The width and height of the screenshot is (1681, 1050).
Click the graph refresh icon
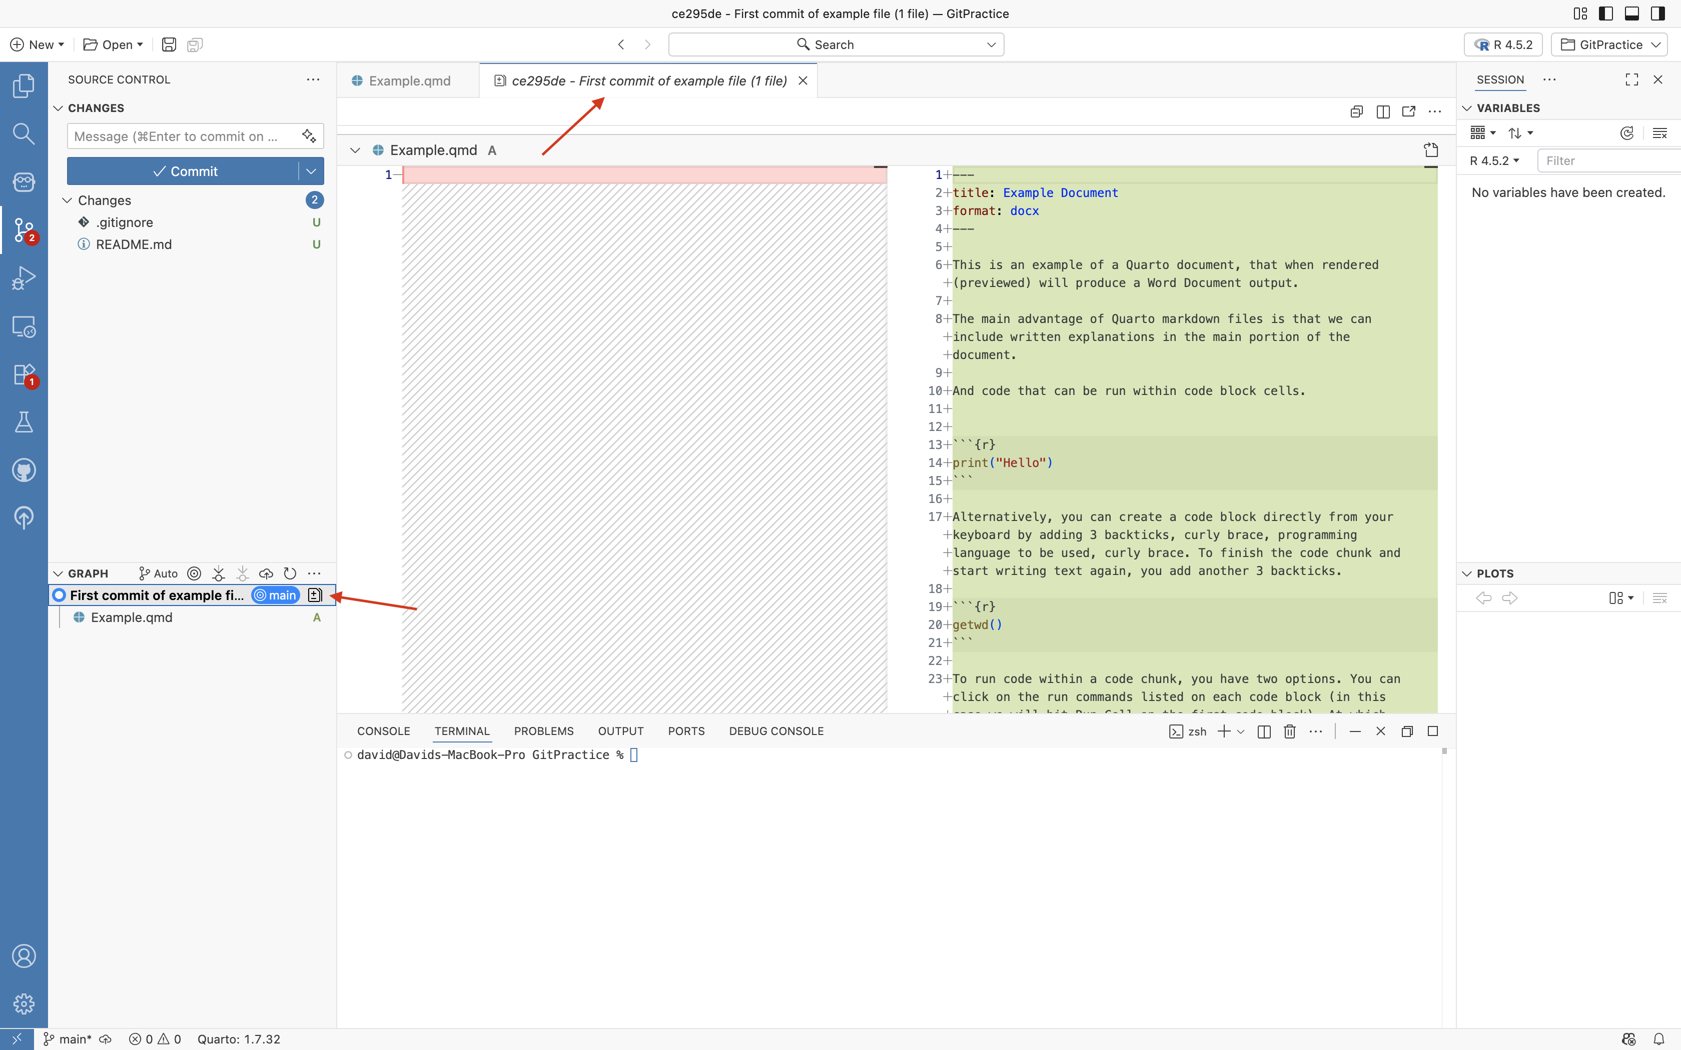[290, 573]
